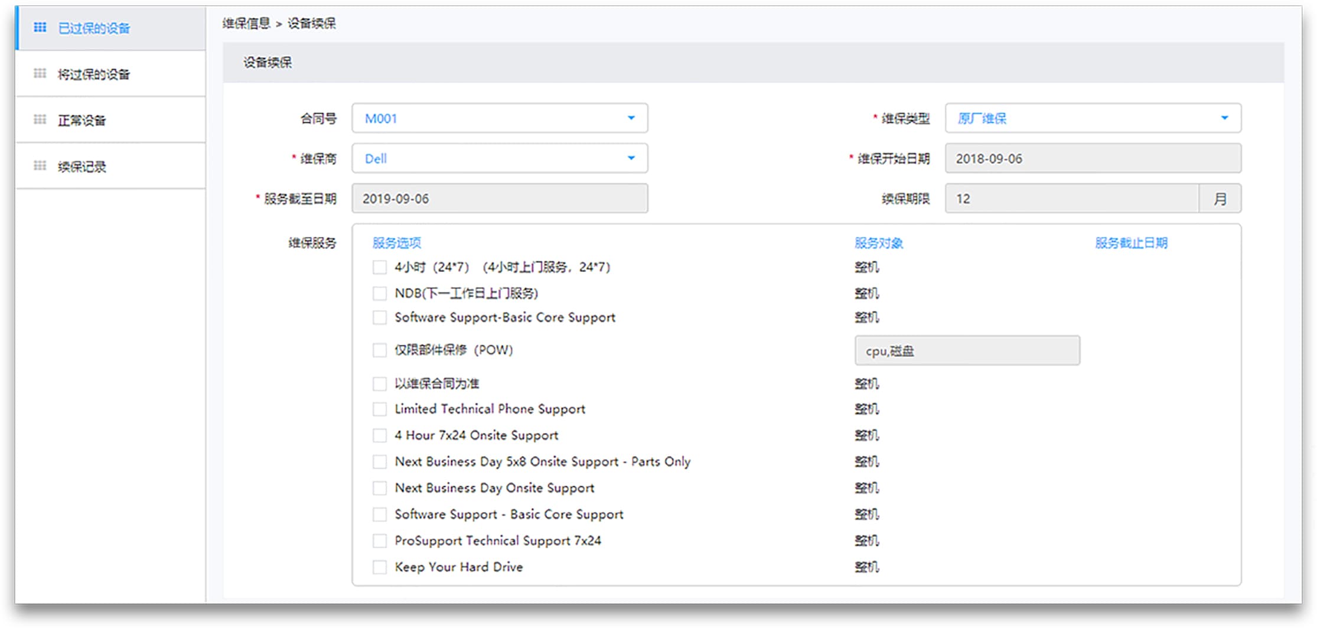This screenshot has height=628, width=1317.
Task: Click 维保信息 breadcrumb link
Action: 246,24
